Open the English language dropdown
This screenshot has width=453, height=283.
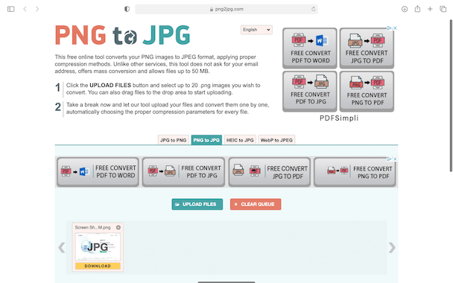click(x=256, y=30)
